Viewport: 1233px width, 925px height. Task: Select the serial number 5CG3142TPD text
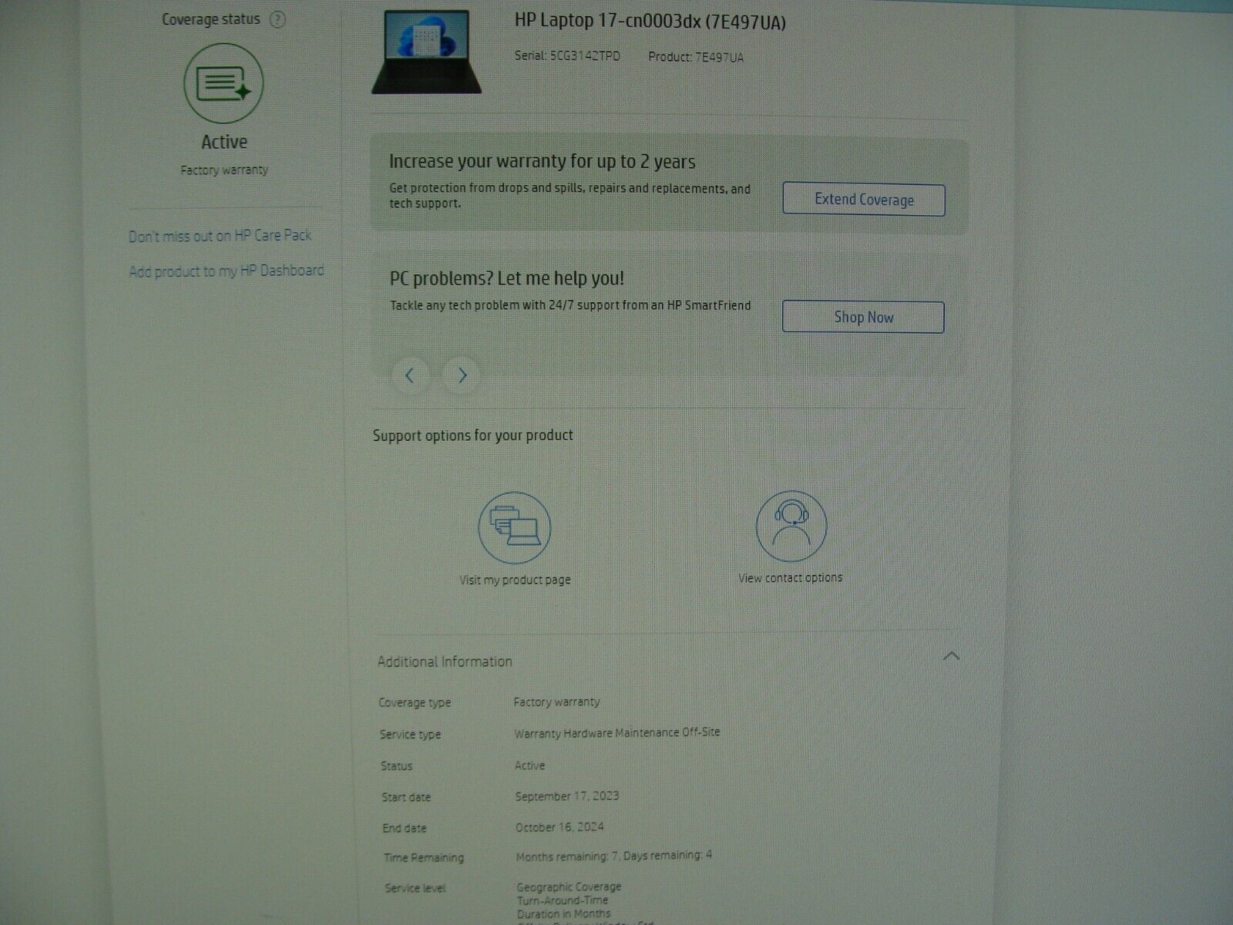point(585,56)
